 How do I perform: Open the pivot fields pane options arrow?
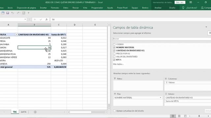pos(206,27)
